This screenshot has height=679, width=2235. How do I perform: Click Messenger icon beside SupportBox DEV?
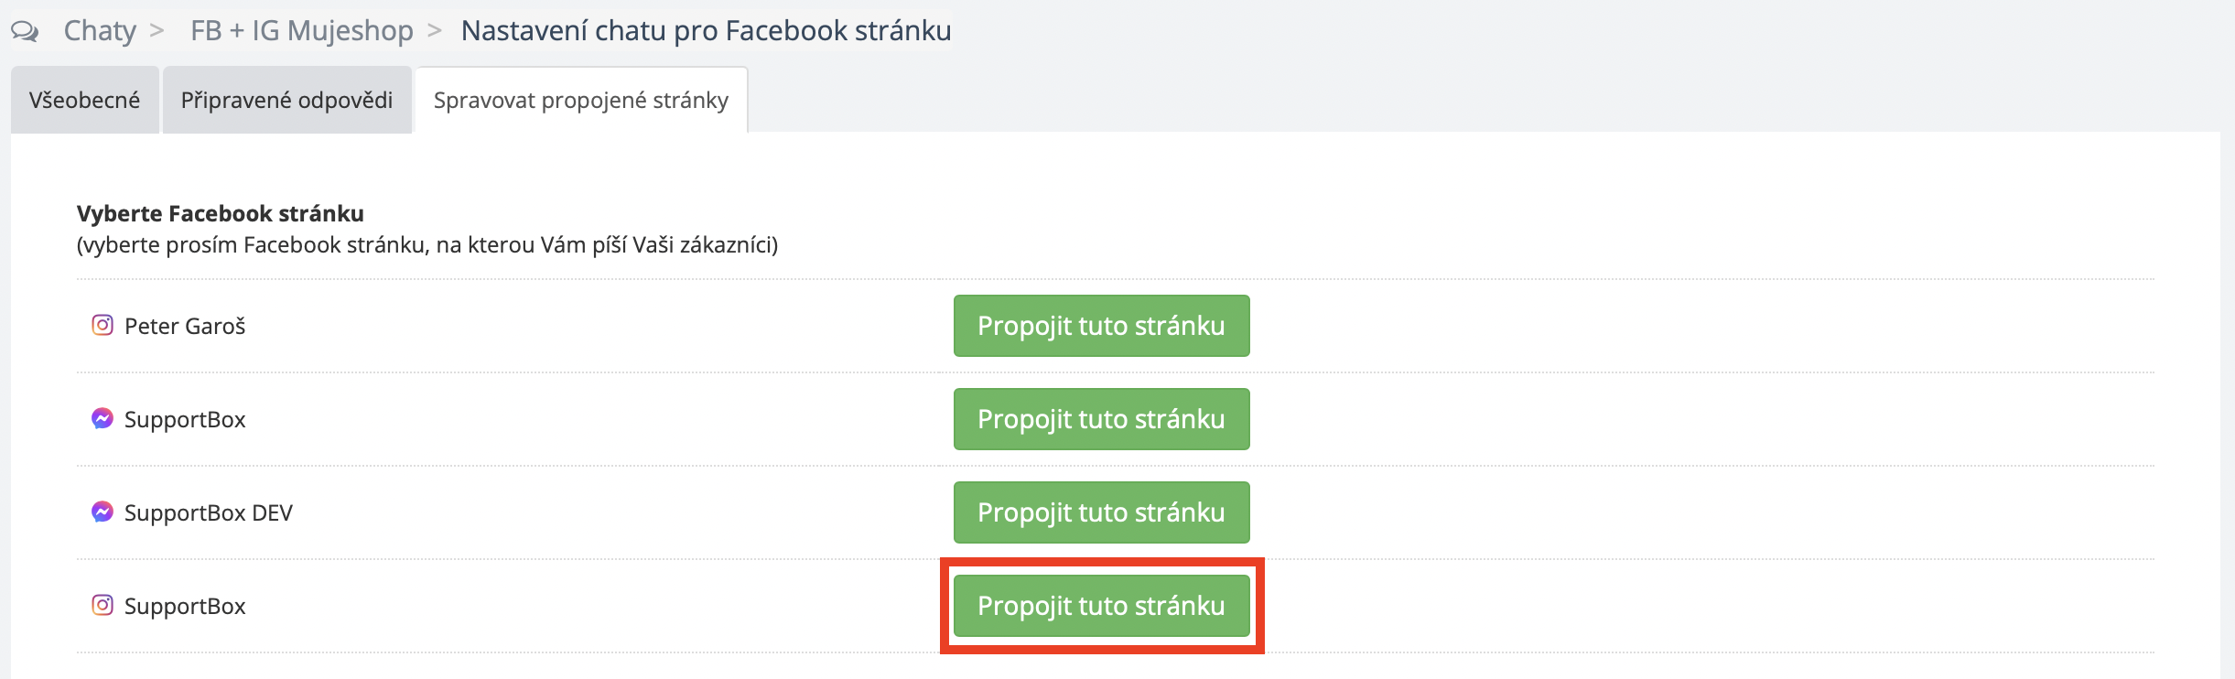pos(103,512)
